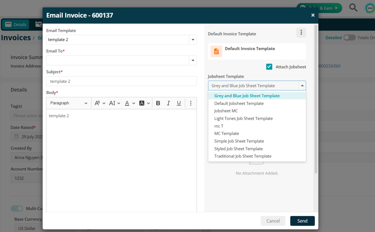Viewport: 375px width, 232px height.
Task: Show more editor toolbar options
Action: (x=191, y=103)
